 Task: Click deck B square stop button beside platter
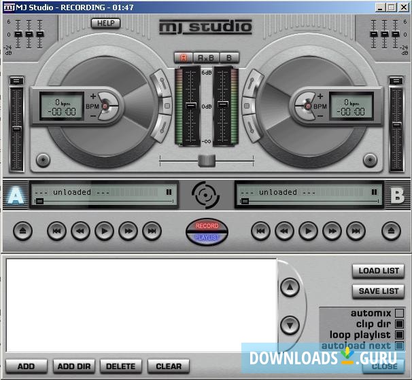(x=247, y=106)
